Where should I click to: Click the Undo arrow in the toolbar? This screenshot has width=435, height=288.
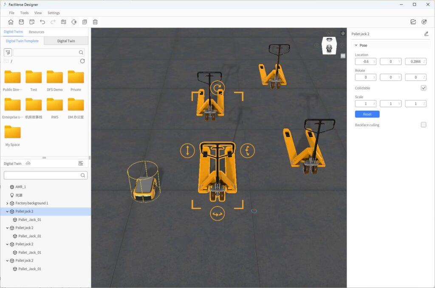point(42,22)
